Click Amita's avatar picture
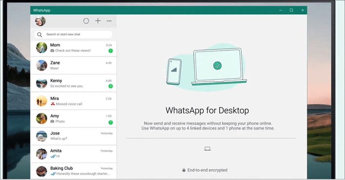This screenshot has height=180, width=345. tap(42, 154)
